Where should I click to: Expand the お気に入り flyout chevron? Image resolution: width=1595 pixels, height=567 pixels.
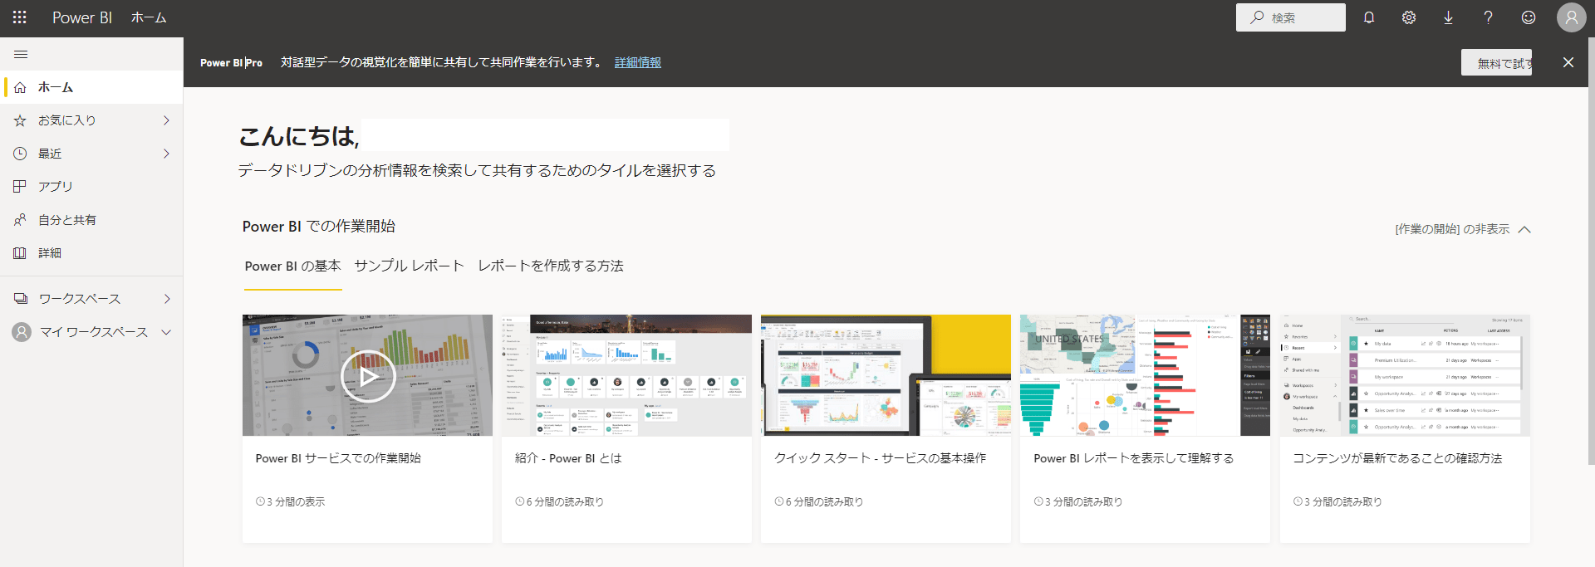coord(166,120)
